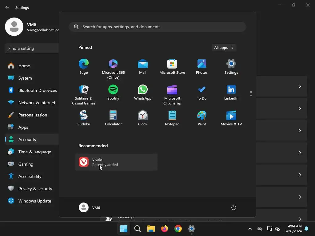Launch WhatsApp from Start menu
This screenshot has width=315, height=236.
point(143,92)
